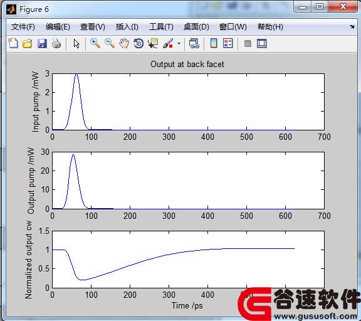Enable the Data Cursor tool

[x=153, y=43]
